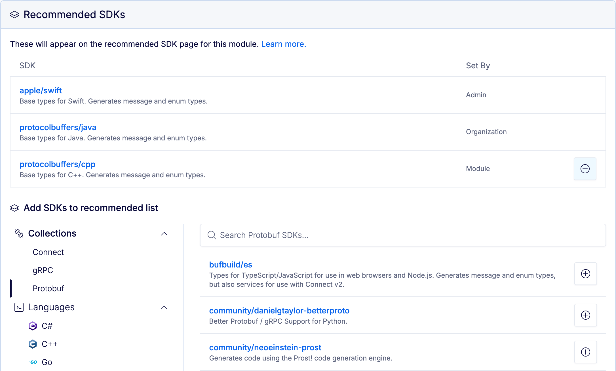Image resolution: width=616 pixels, height=371 pixels.
Task: Add bufbuild/es to recommended list
Action: [586, 274]
